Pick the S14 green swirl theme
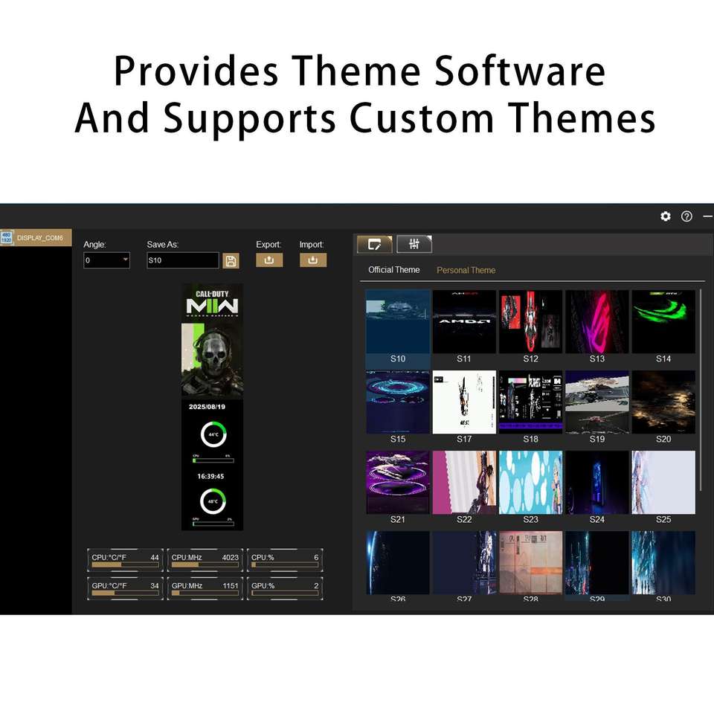Screen dimensions: 714x714 [x=663, y=322]
